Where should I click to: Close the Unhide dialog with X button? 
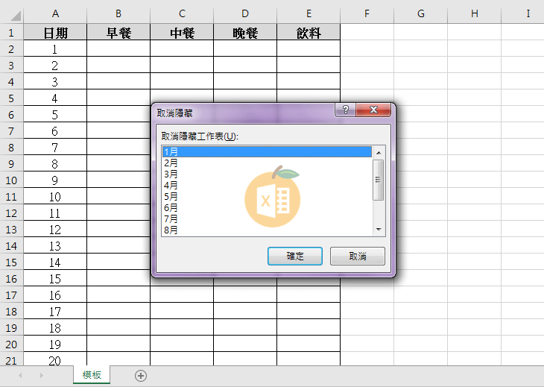click(x=373, y=110)
